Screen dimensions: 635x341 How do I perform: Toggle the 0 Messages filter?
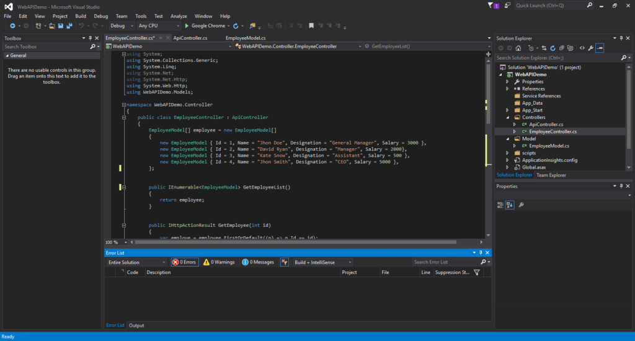pyautogui.click(x=258, y=262)
